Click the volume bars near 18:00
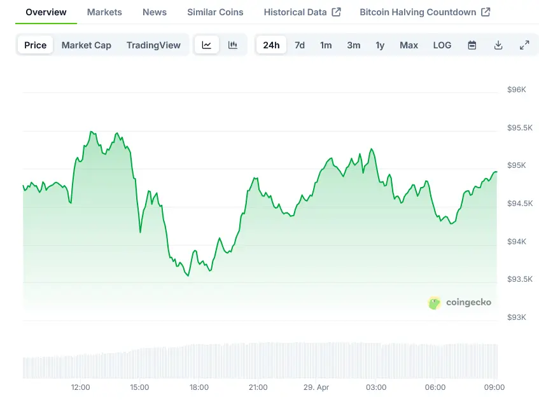Viewport: 539px width, 402px height. point(199,363)
